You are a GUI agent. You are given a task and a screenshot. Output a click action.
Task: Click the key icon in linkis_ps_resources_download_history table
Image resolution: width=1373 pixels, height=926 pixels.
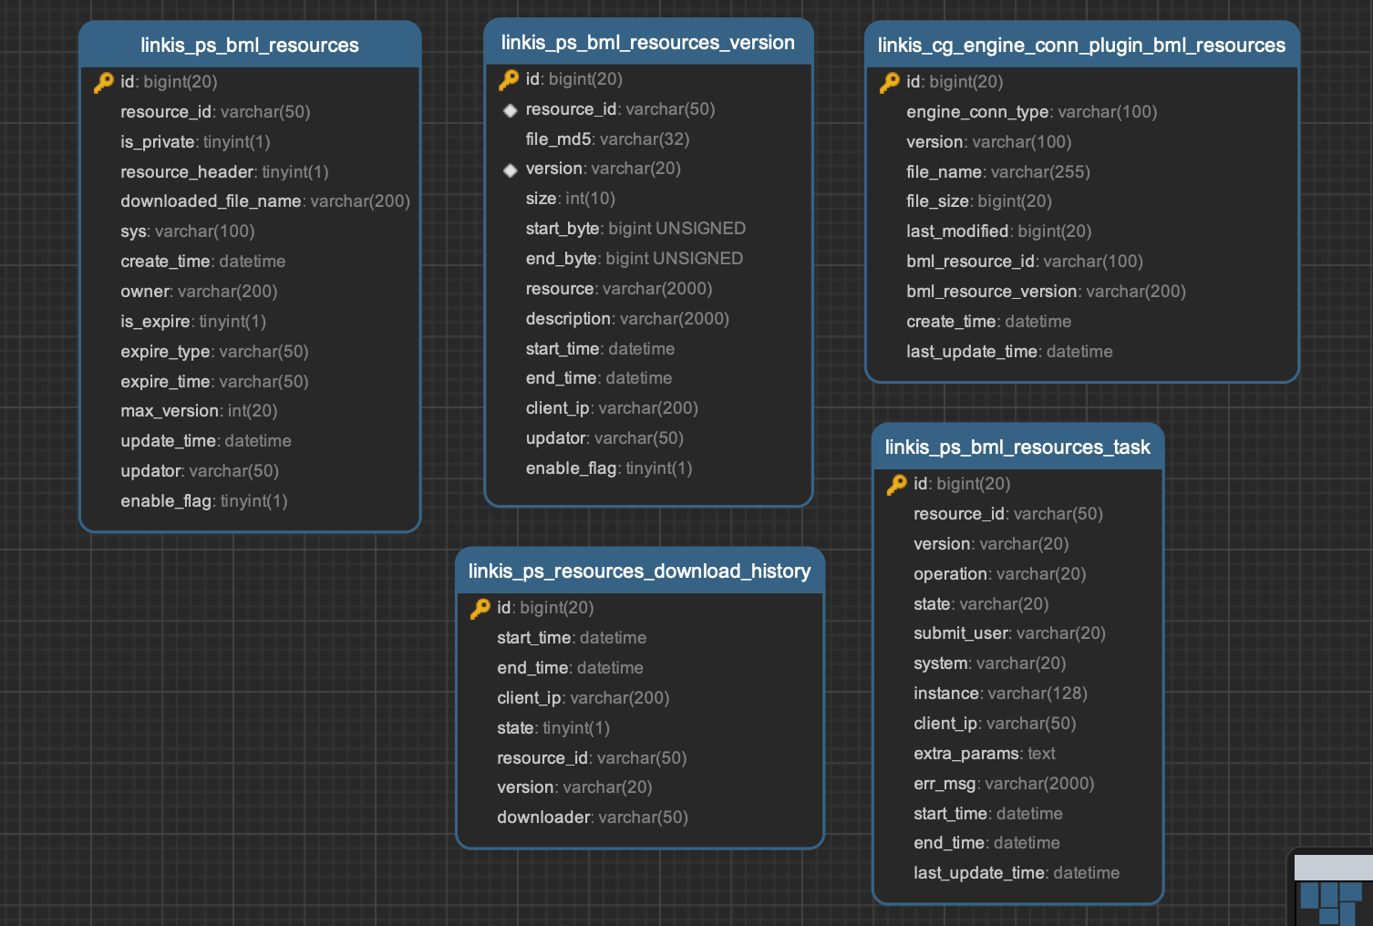click(x=480, y=609)
